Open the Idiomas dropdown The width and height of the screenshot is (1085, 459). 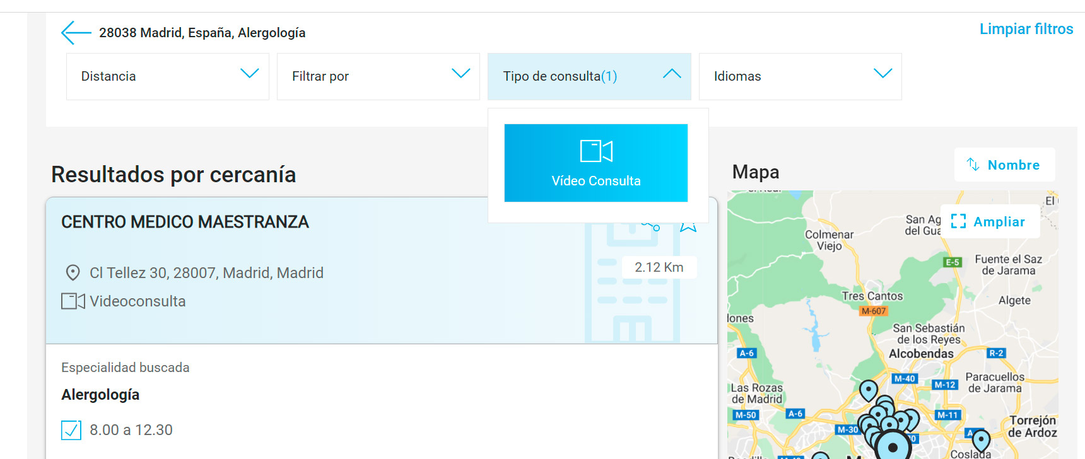click(x=800, y=76)
